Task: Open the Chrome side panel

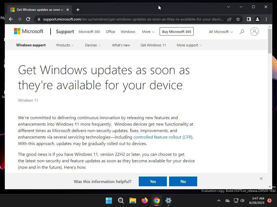Action: [249, 19]
